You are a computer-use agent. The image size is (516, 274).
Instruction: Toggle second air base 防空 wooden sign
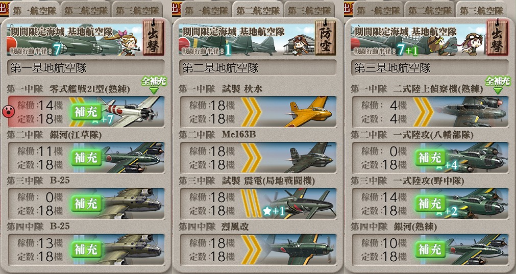(326, 37)
